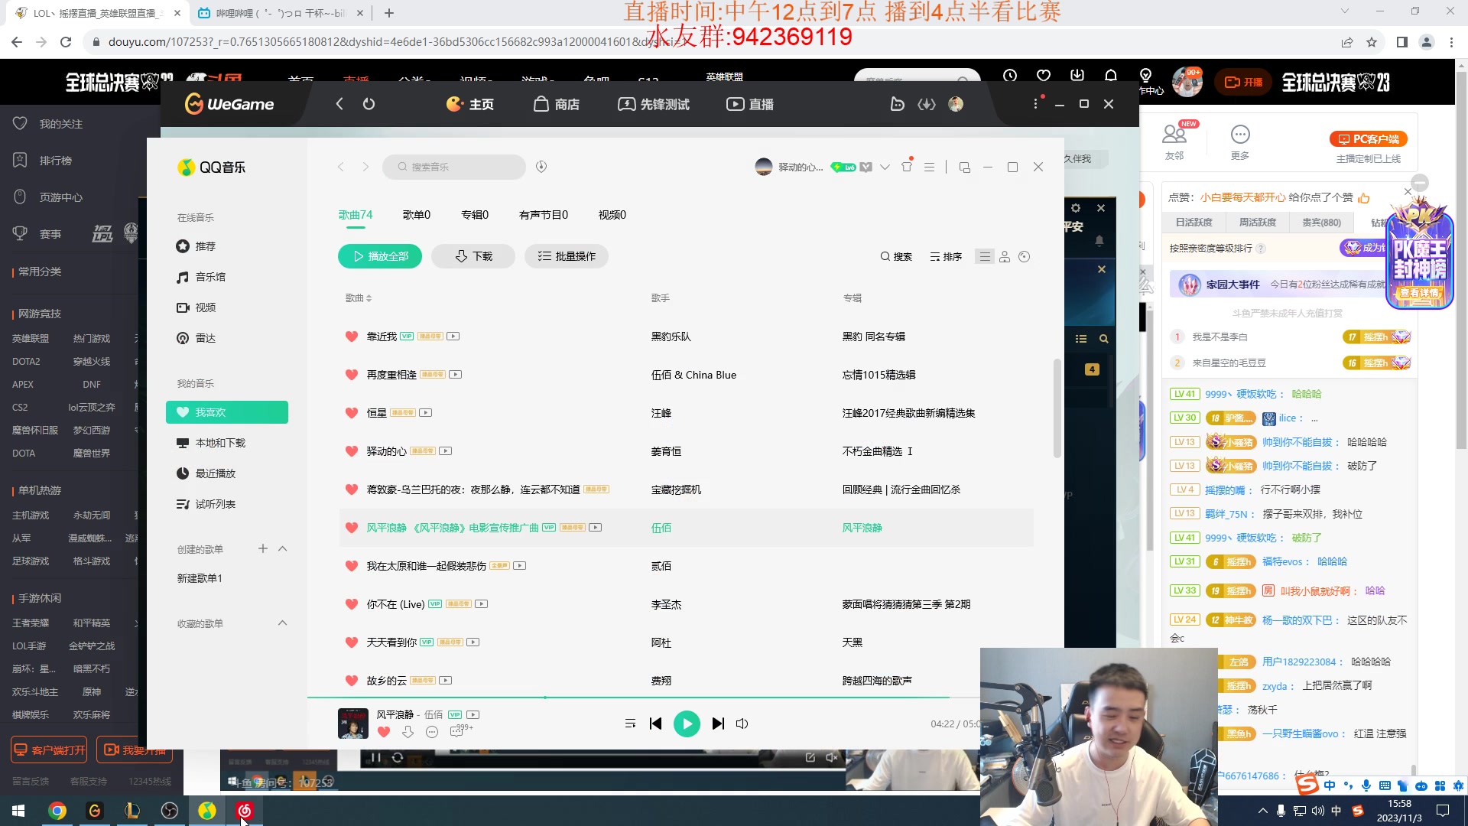Open the current song album cover thumbnail
1468x826 pixels.
(353, 723)
